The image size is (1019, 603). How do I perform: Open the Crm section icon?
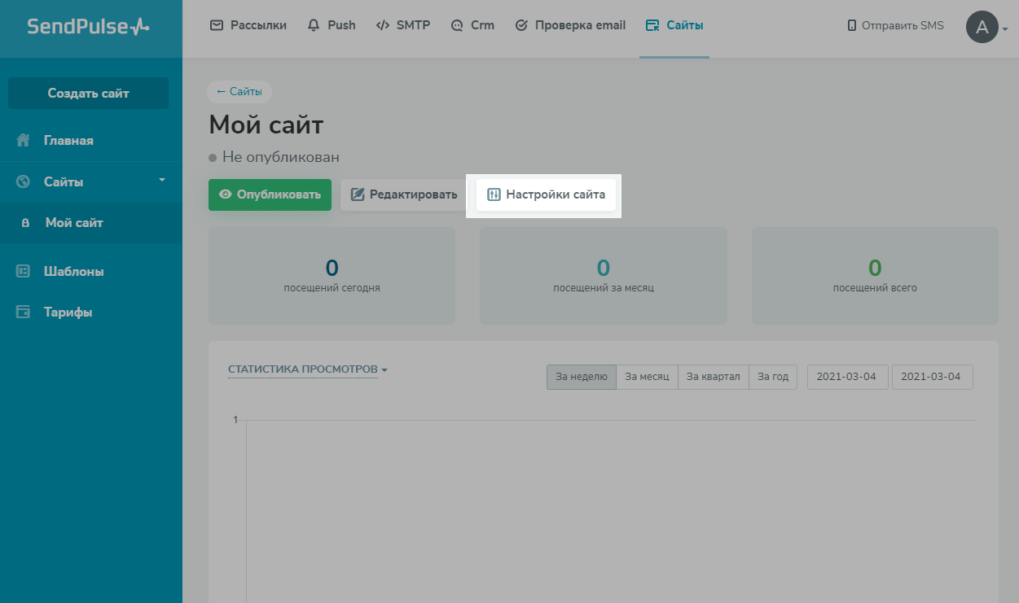[x=456, y=24]
